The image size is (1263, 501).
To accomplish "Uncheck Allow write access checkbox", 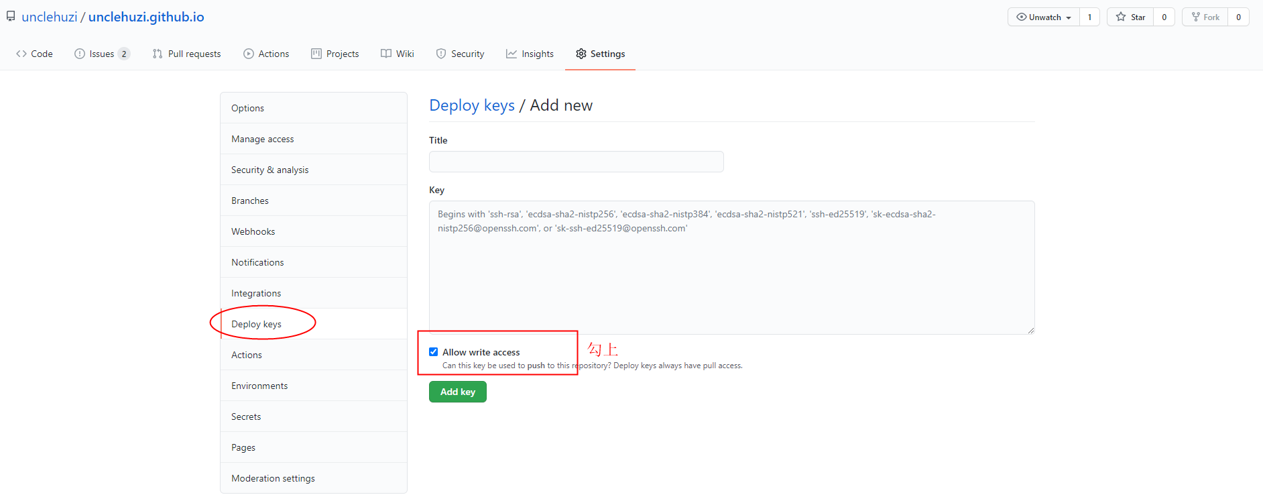I will tap(434, 351).
